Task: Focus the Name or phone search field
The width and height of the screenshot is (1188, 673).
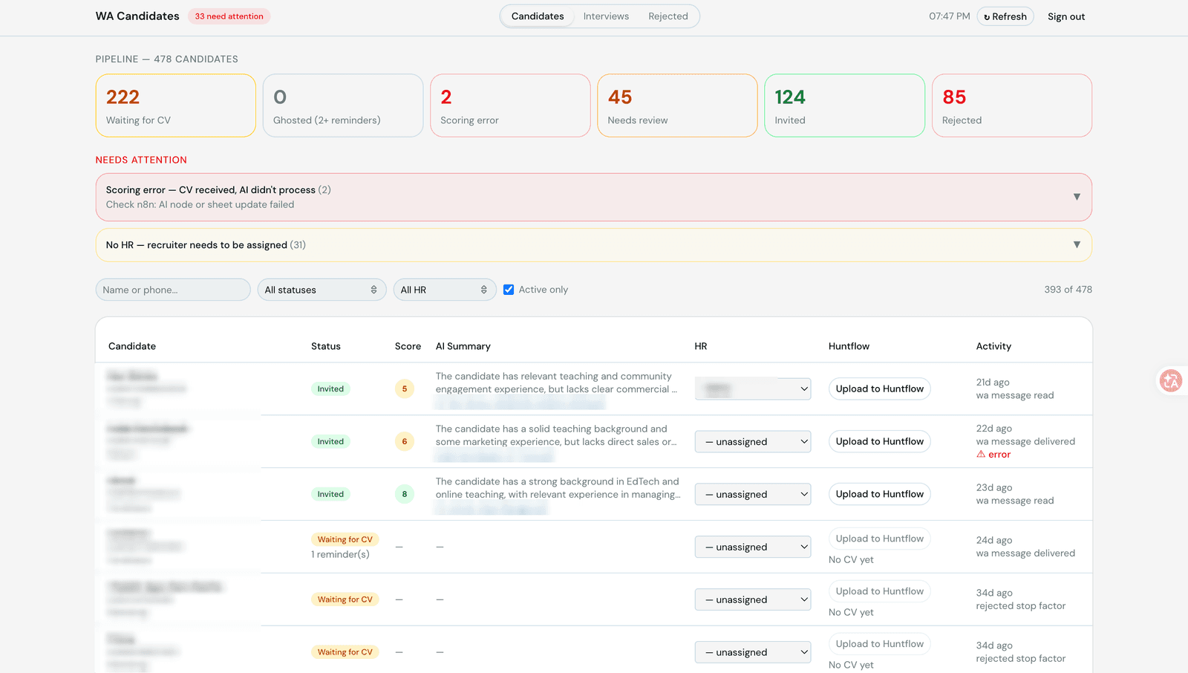Action: pos(173,290)
